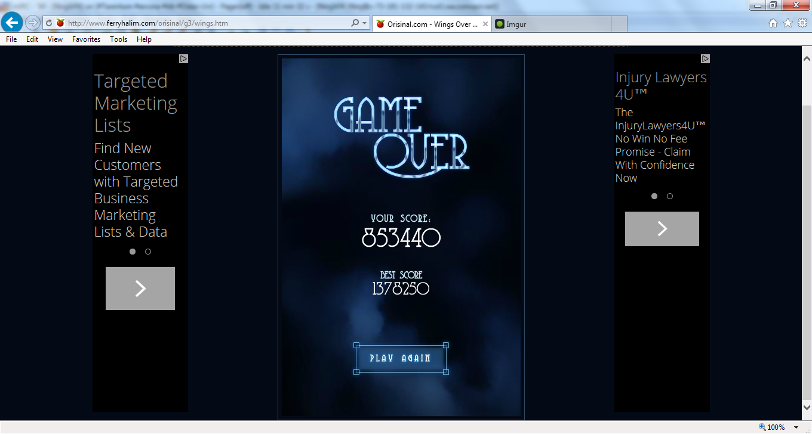Select second carousel dot on right ad
812x434 pixels.
[670, 196]
